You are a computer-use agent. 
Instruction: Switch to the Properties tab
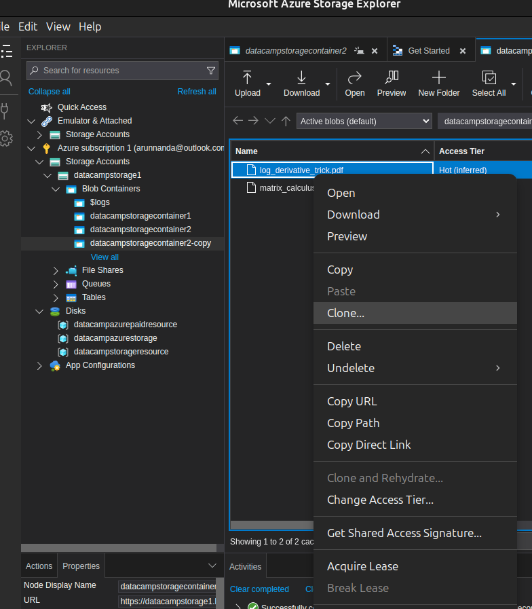click(x=81, y=566)
